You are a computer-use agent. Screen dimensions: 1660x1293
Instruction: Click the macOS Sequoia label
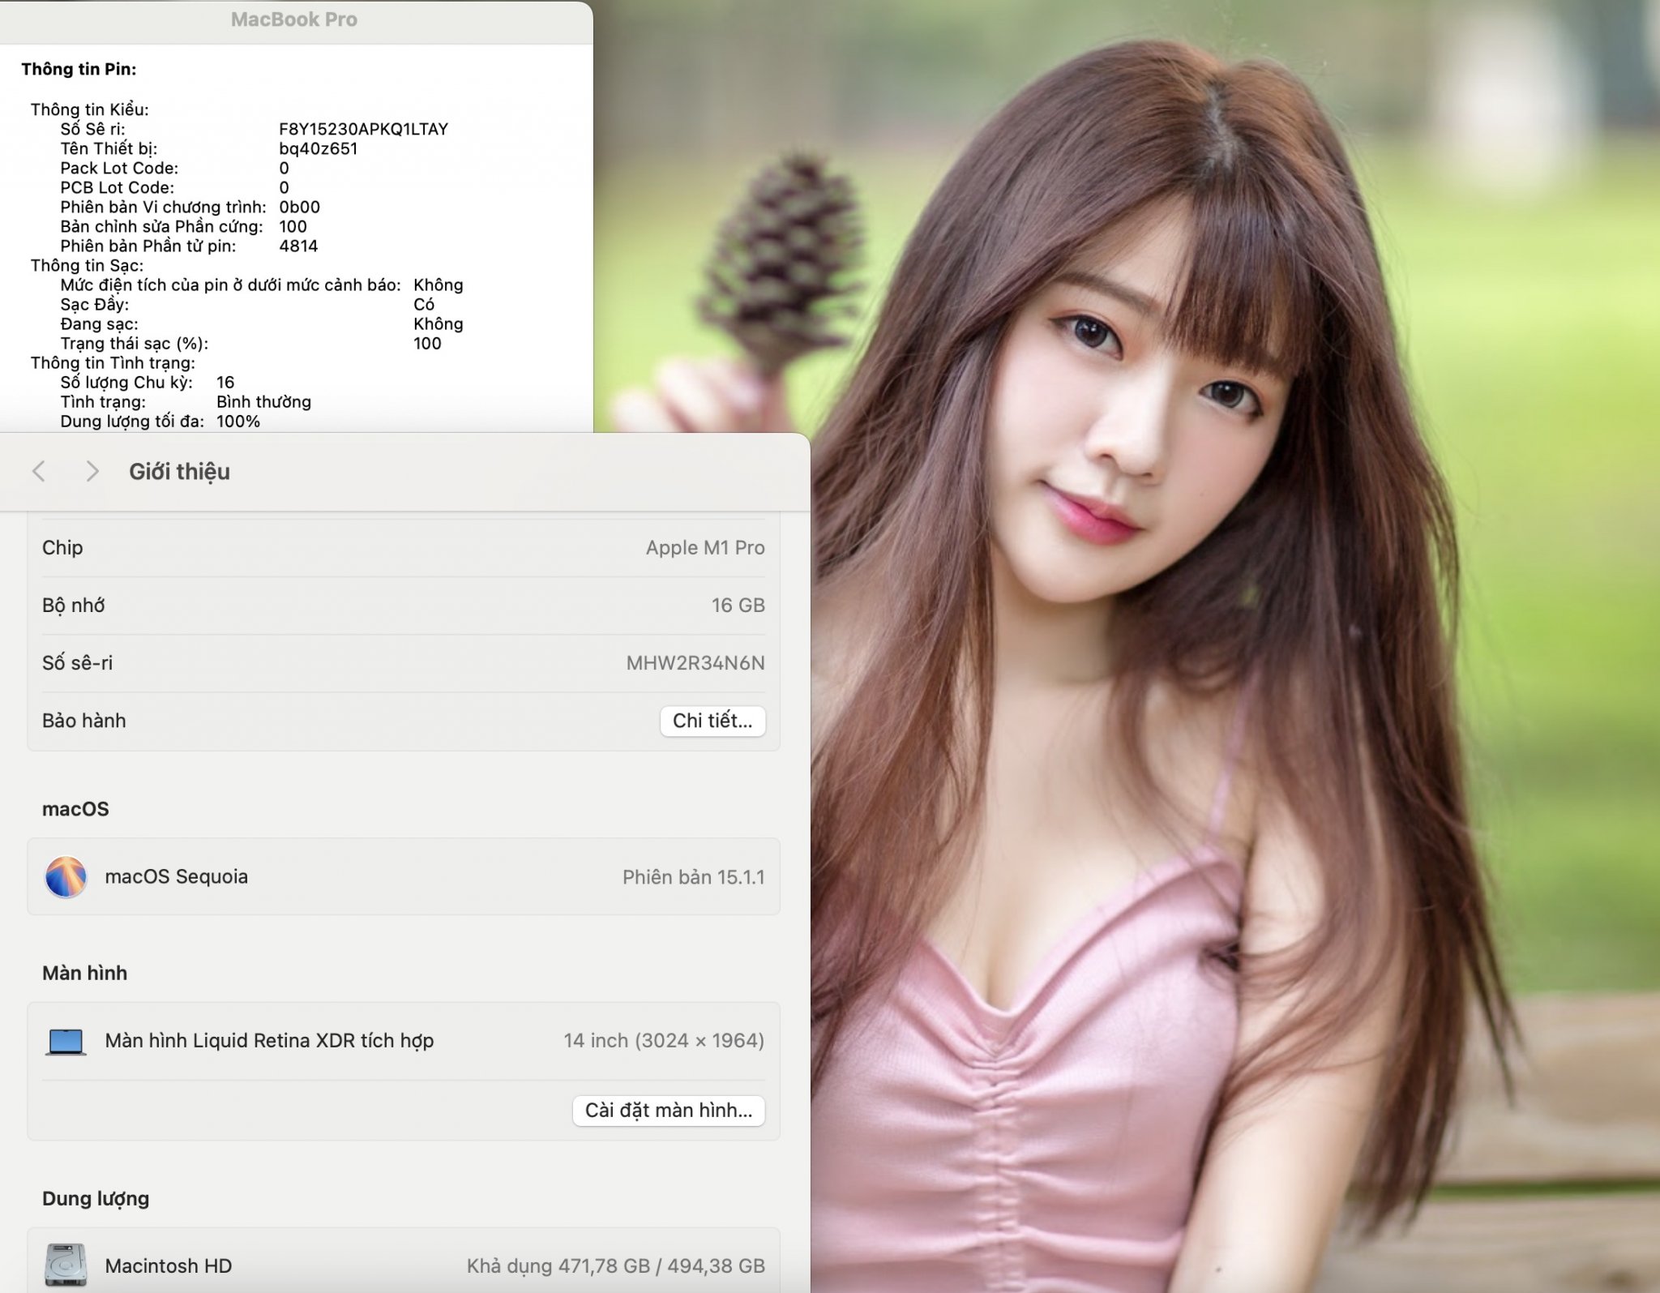point(176,876)
